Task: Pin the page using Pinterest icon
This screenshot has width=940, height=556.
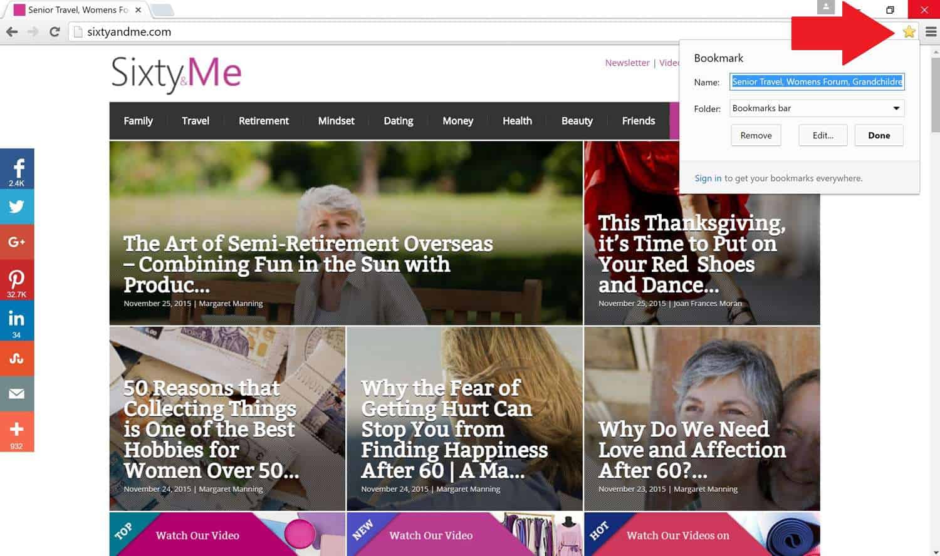Action: click(17, 280)
